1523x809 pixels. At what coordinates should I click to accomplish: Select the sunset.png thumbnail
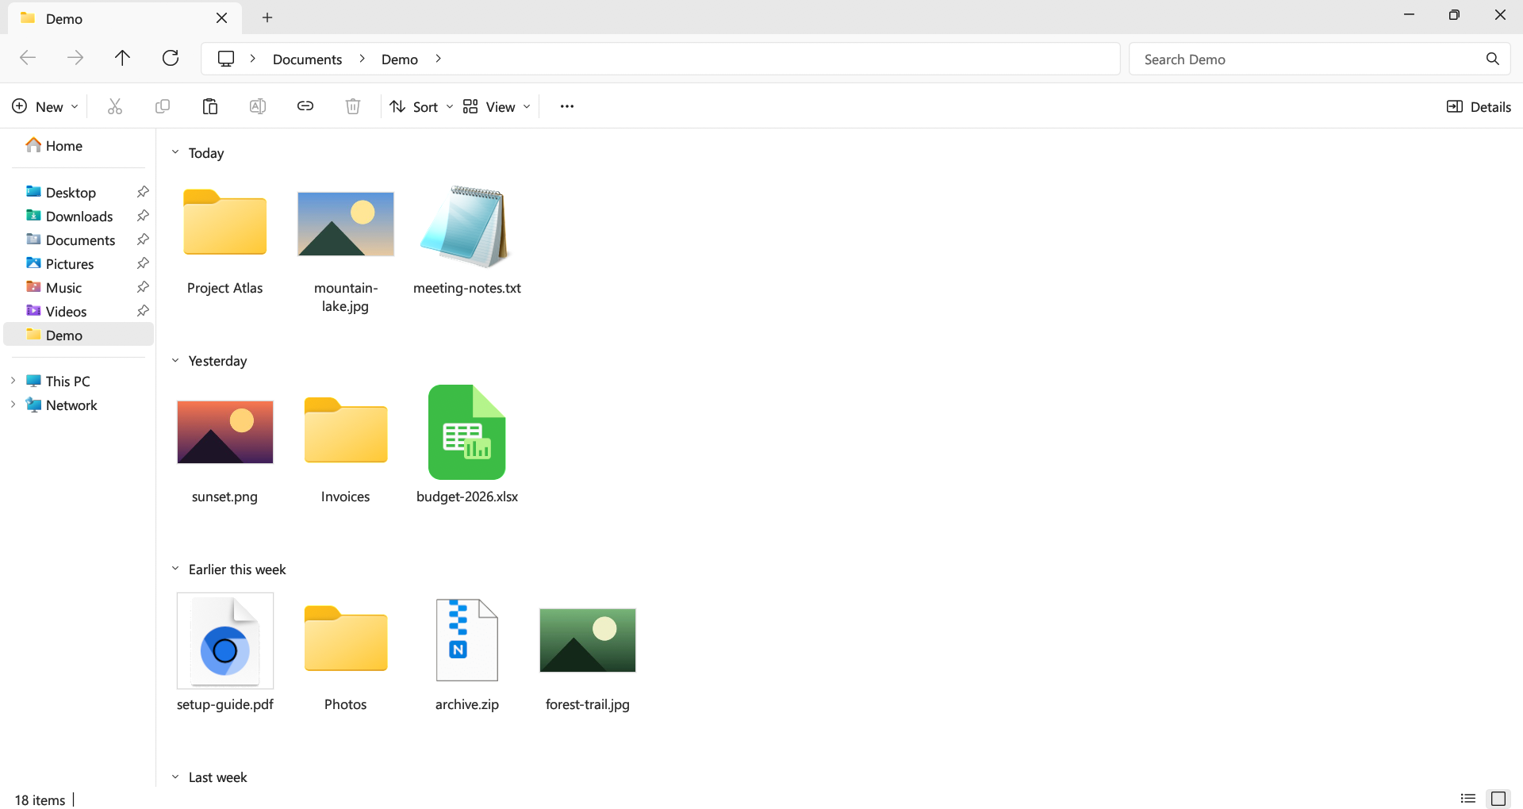[225, 432]
